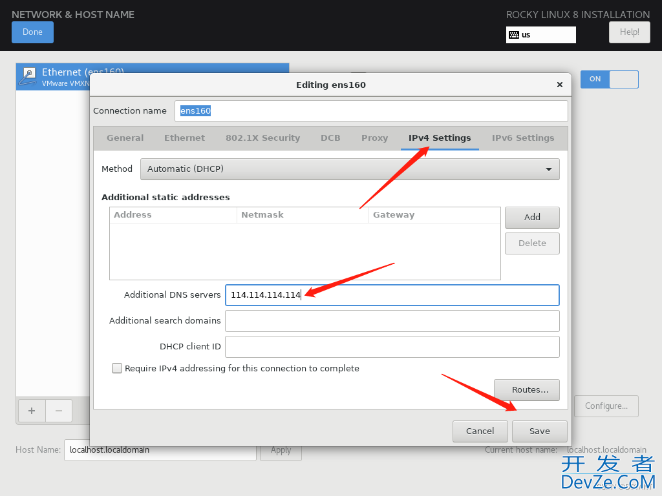The height and width of the screenshot is (496, 662).
Task: Enable Require IPv4 addressing checkbox
Action: coord(117,368)
